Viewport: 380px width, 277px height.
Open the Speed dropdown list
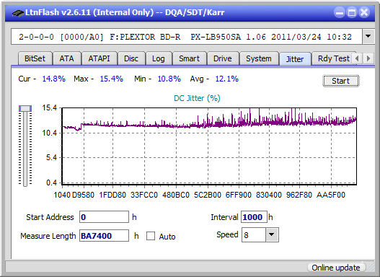[x=272, y=234]
